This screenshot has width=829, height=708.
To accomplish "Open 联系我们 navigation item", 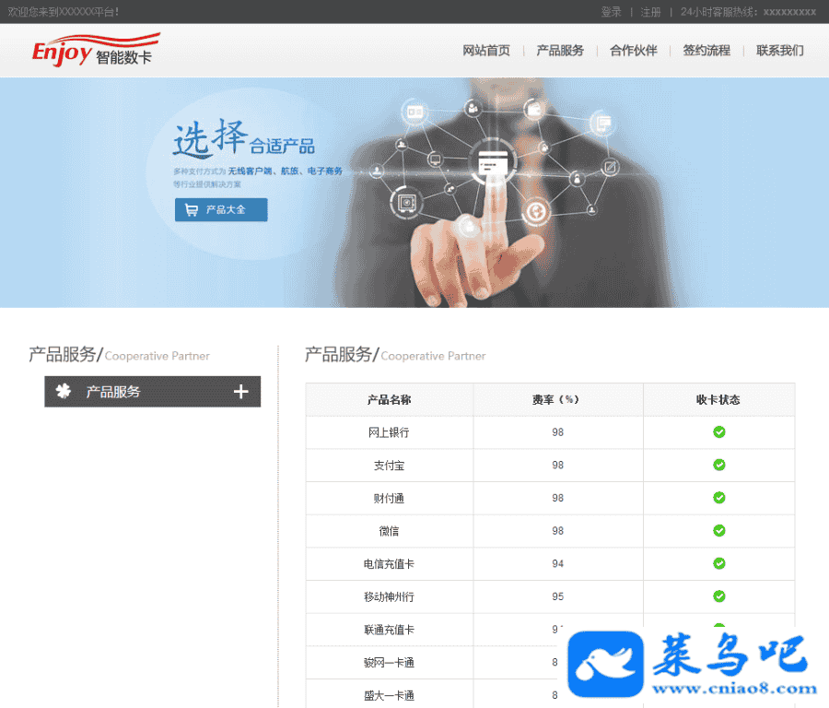I will tap(780, 51).
